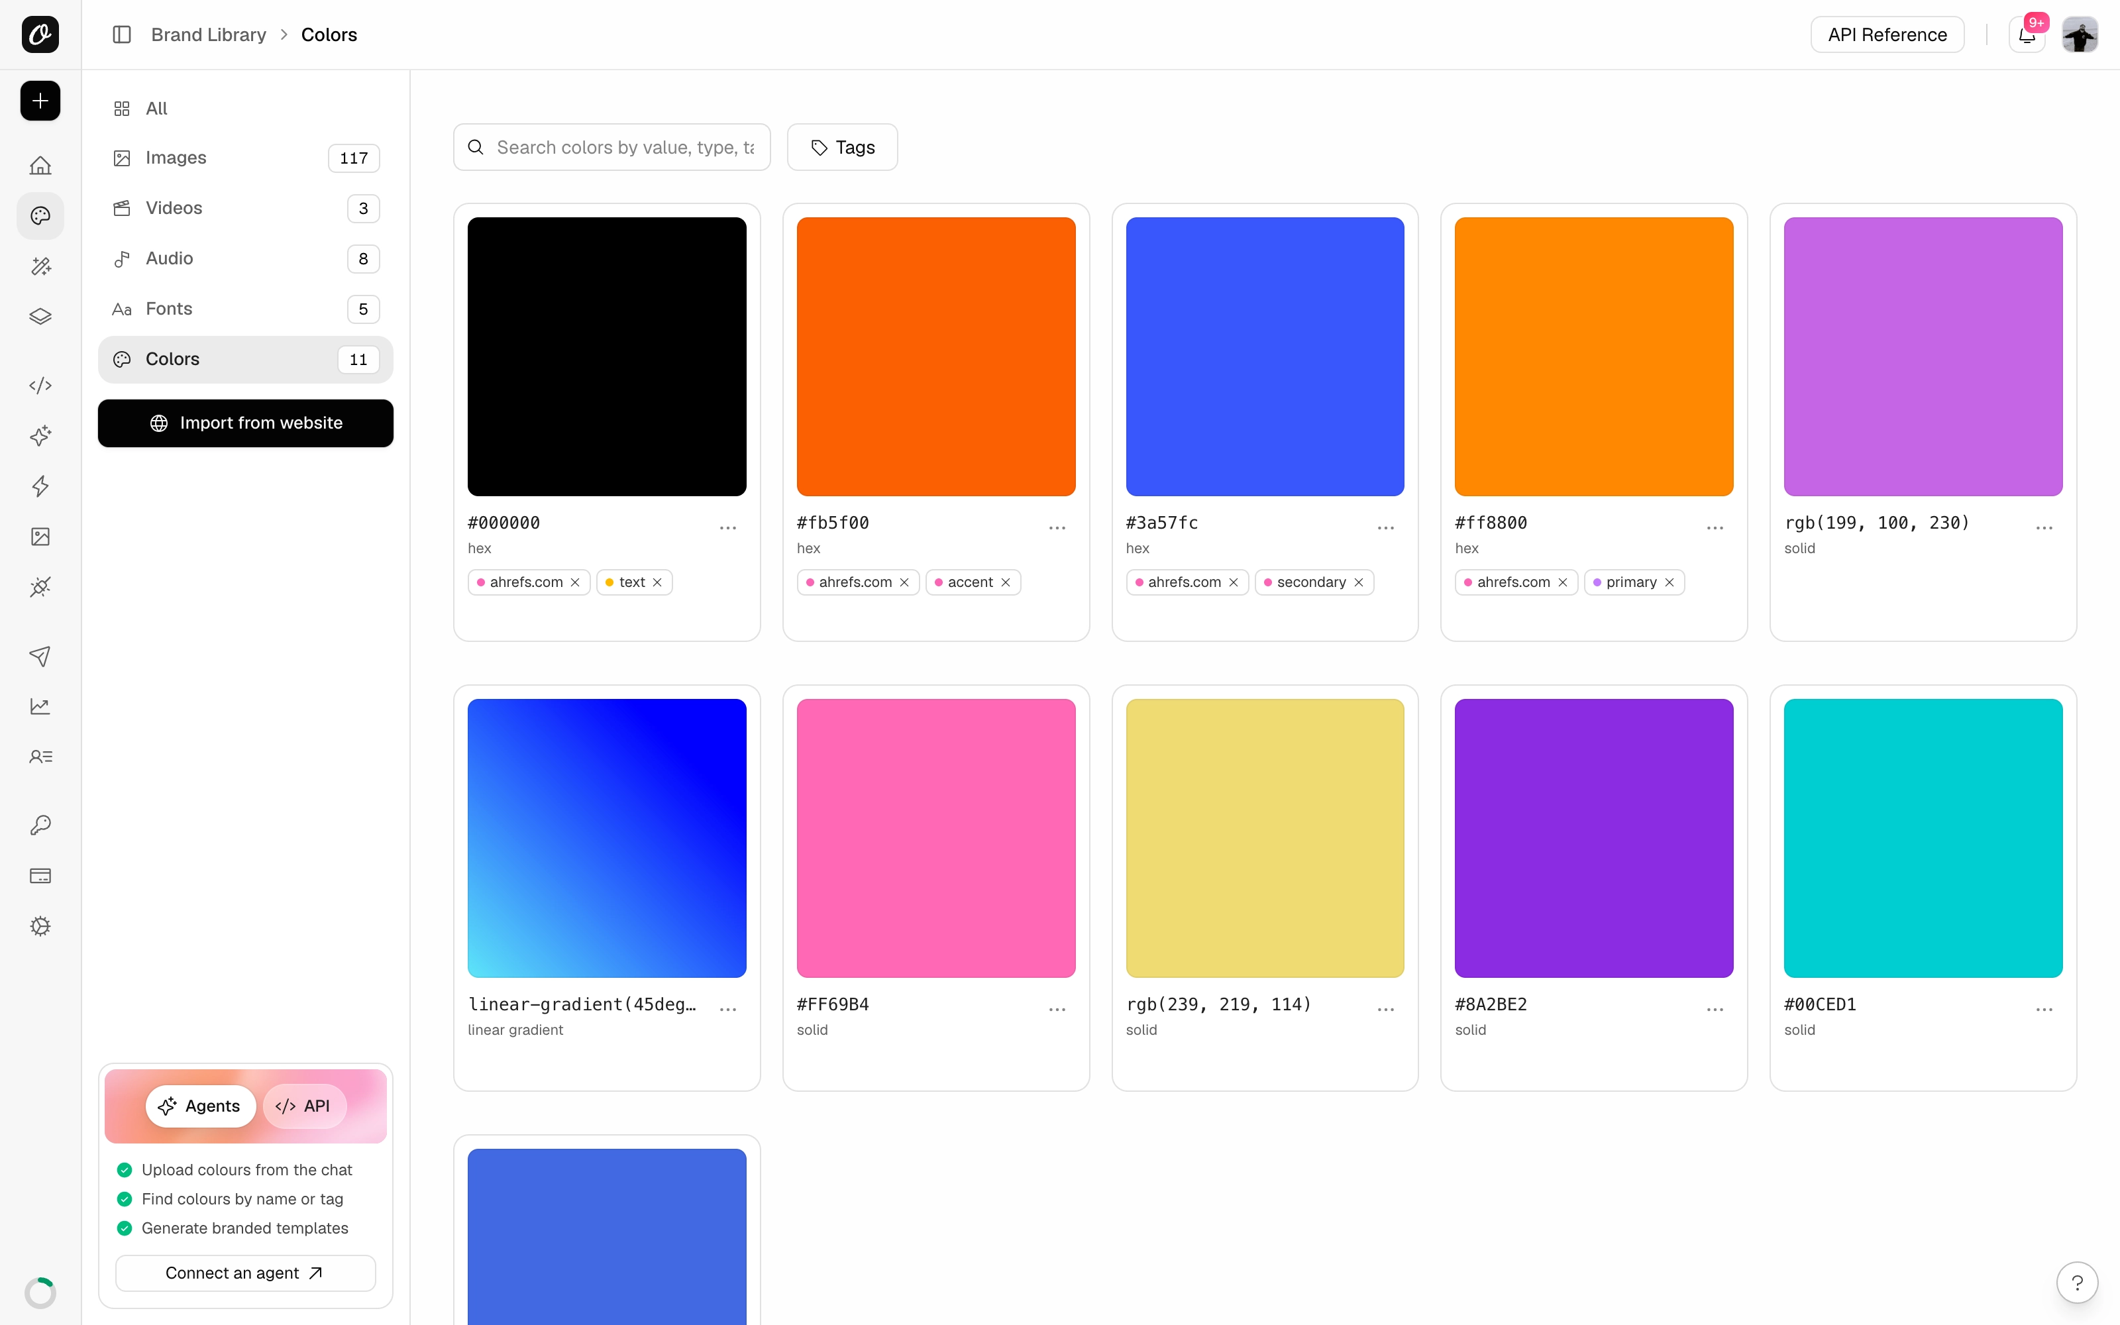Open the image rail icon

[40, 537]
